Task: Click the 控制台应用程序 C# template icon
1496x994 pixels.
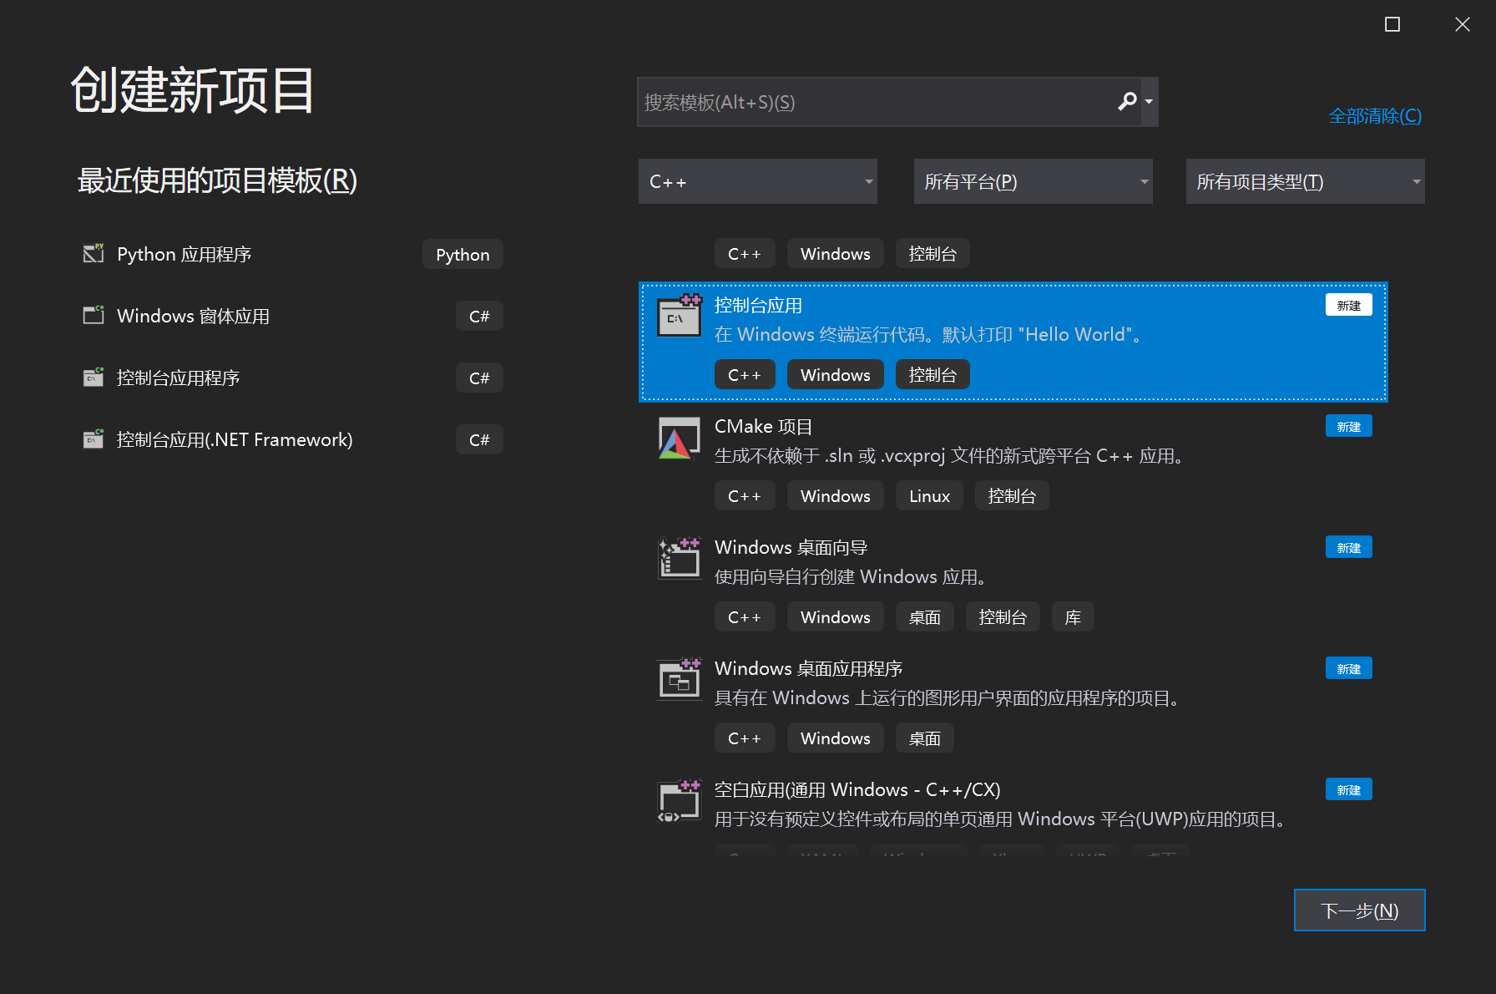Action: point(93,377)
